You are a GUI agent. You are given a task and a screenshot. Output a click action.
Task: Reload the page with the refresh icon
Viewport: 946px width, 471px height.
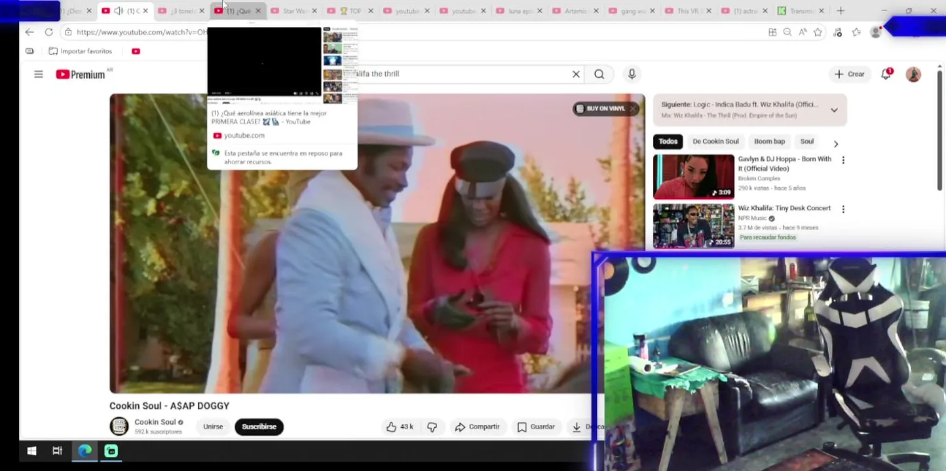48,32
